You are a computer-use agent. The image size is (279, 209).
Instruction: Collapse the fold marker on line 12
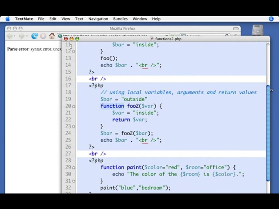tap(74, 52)
